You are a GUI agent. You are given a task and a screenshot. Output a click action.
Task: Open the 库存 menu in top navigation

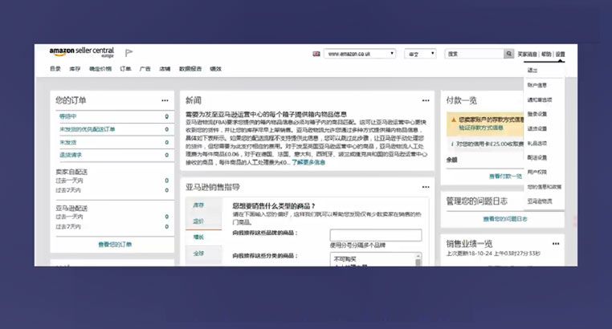click(75, 68)
